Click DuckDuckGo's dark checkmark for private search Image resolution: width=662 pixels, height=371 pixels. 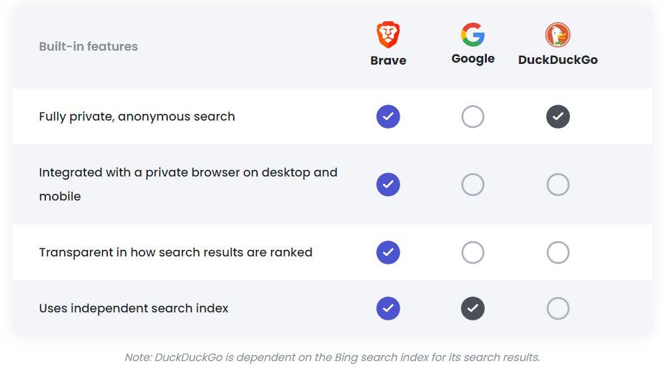557,117
